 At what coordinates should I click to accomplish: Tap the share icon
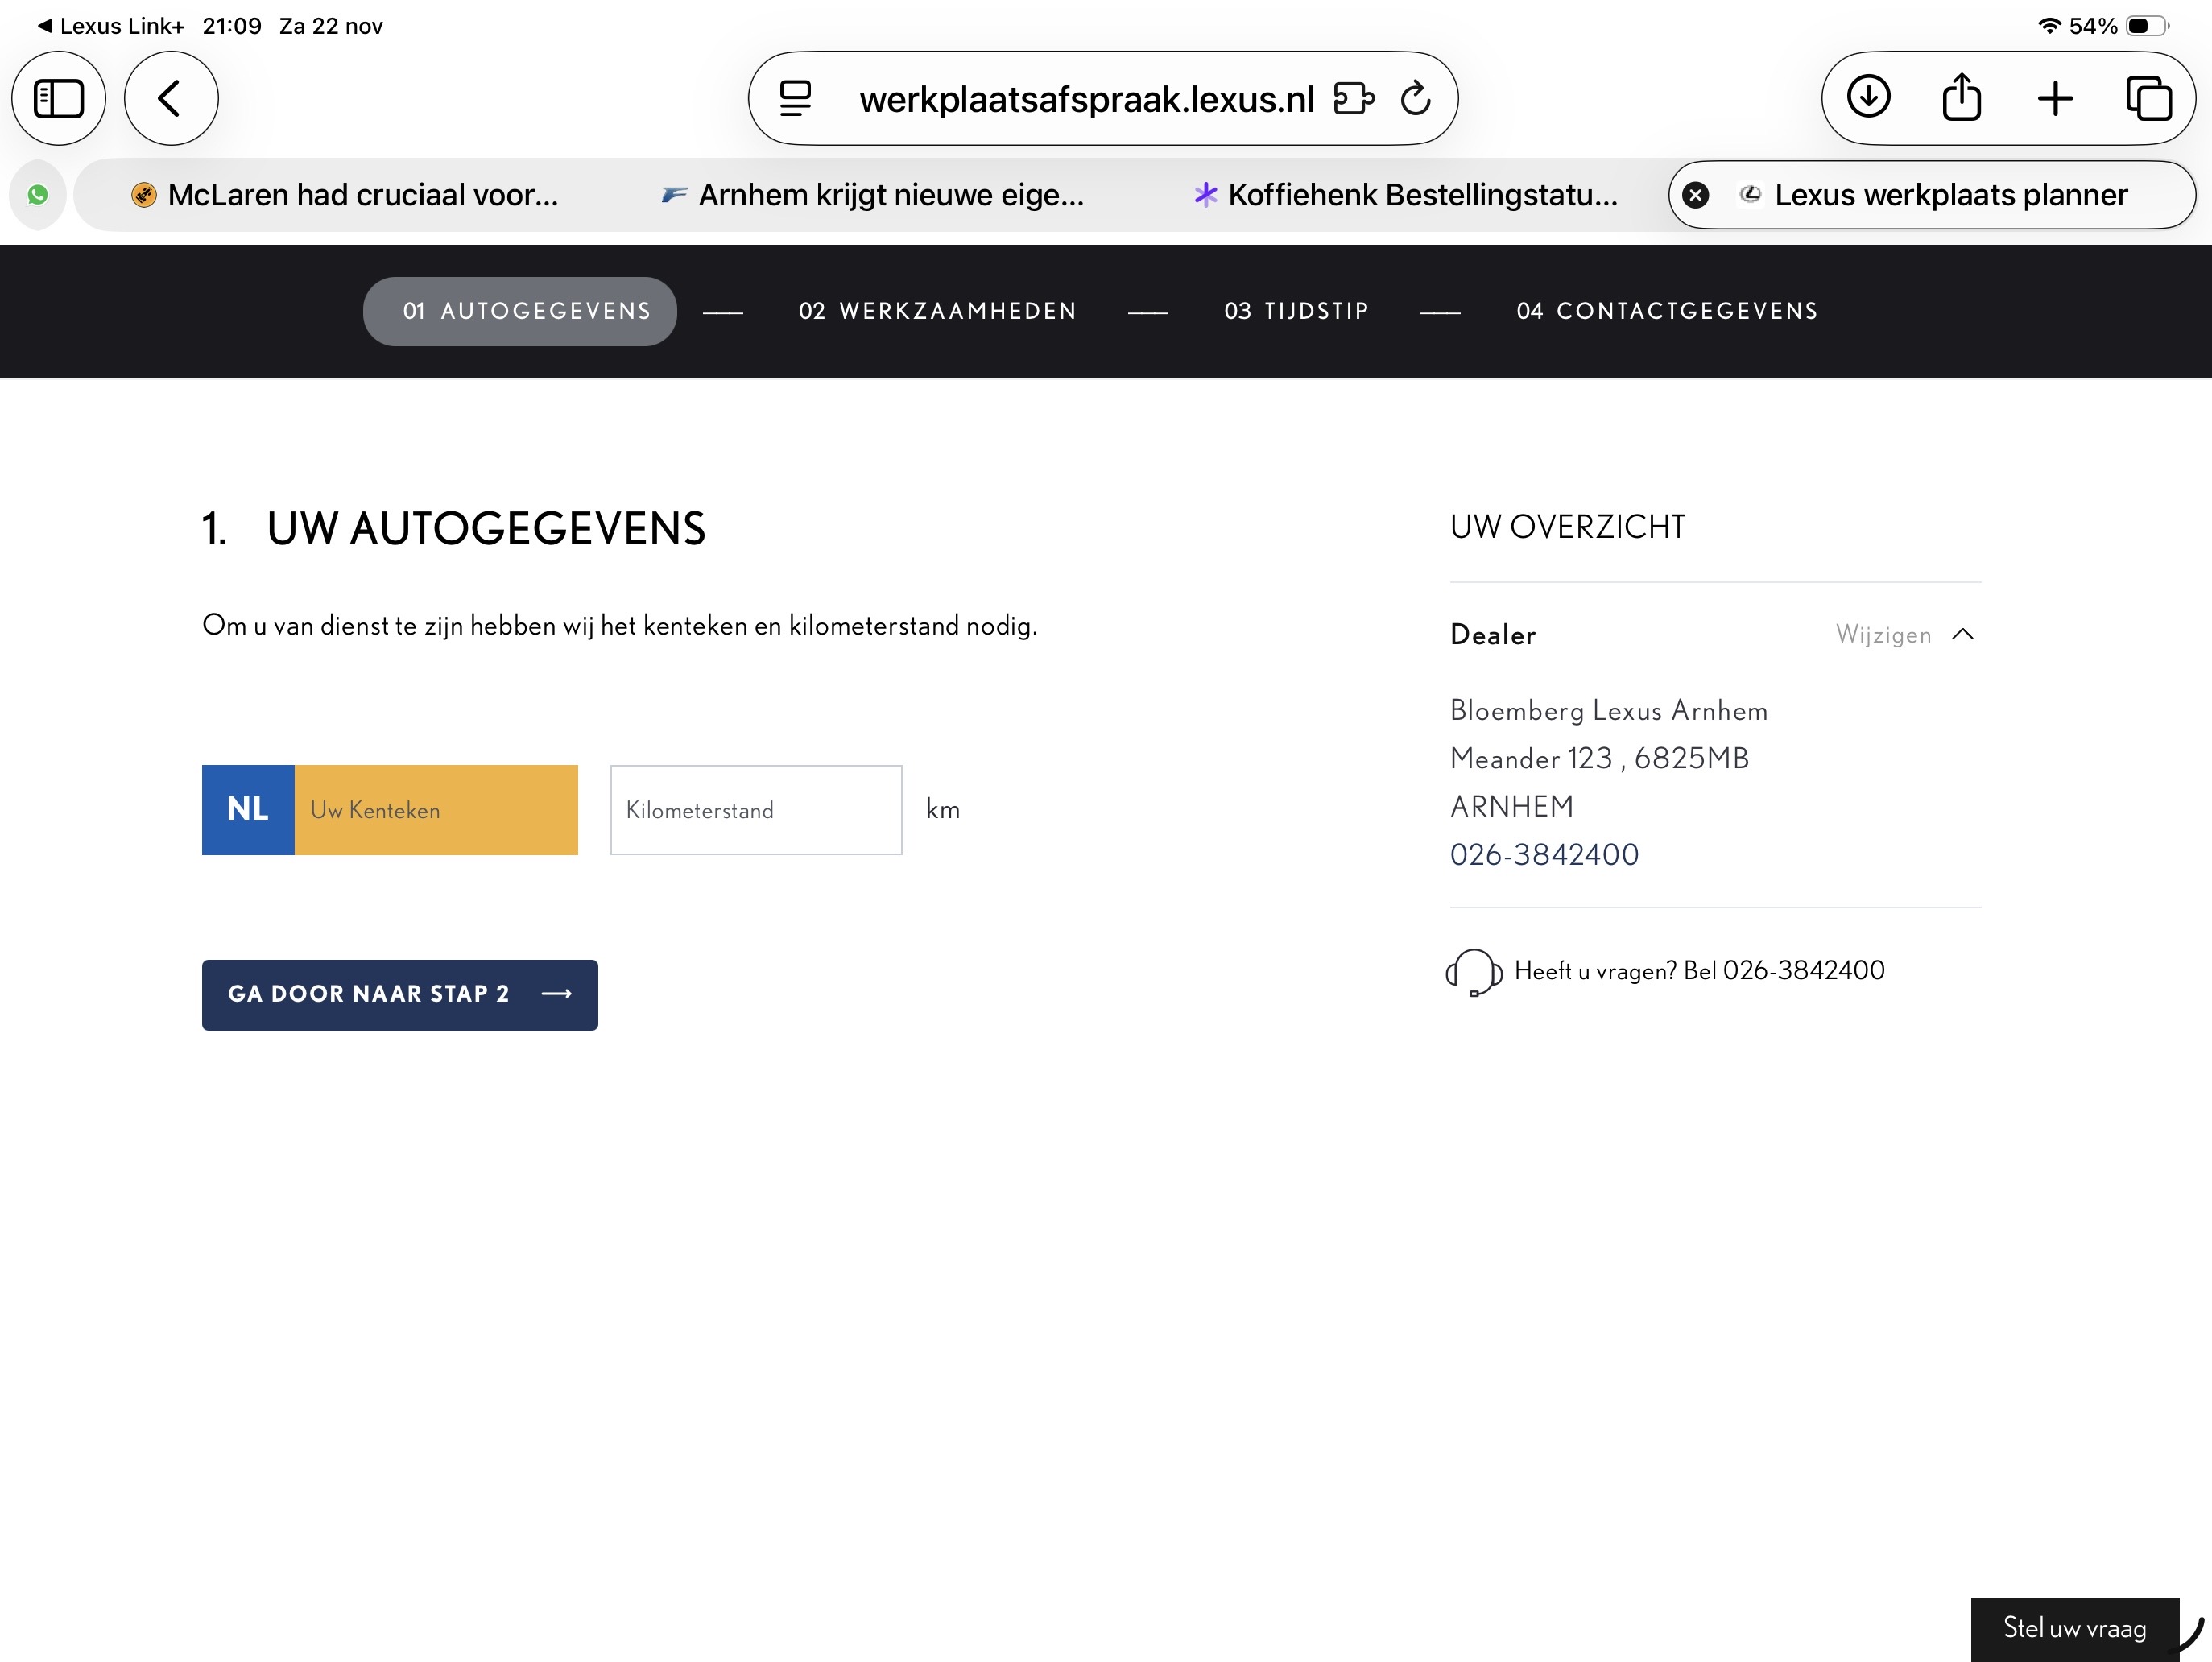pos(1961,98)
